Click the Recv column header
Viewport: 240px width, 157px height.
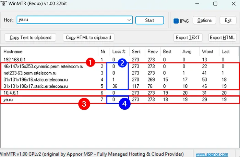click(x=153, y=51)
